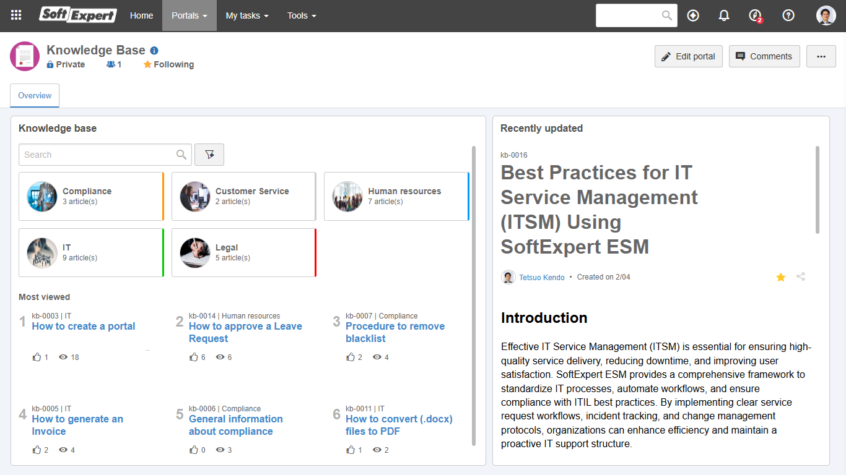Open the apps grid menu icon
This screenshot has width=846, height=475.
pos(16,15)
